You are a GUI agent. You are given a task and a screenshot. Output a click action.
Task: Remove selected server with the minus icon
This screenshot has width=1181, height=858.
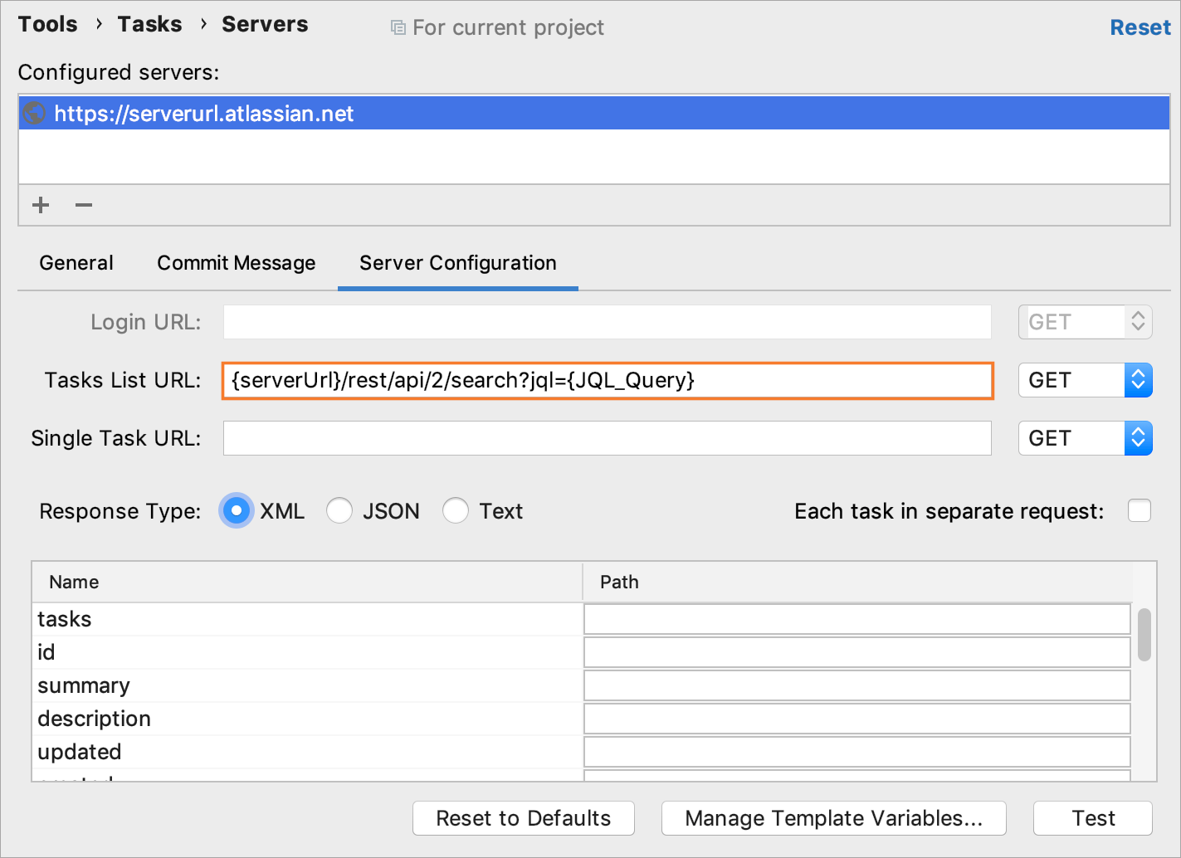(x=82, y=205)
